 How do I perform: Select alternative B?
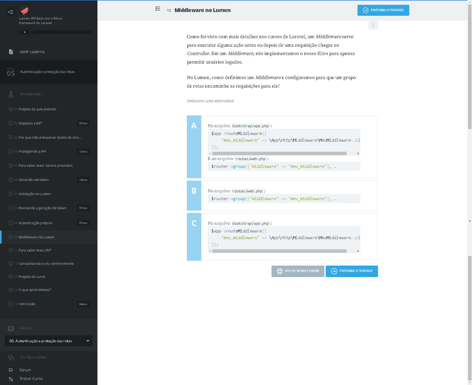coord(194,196)
